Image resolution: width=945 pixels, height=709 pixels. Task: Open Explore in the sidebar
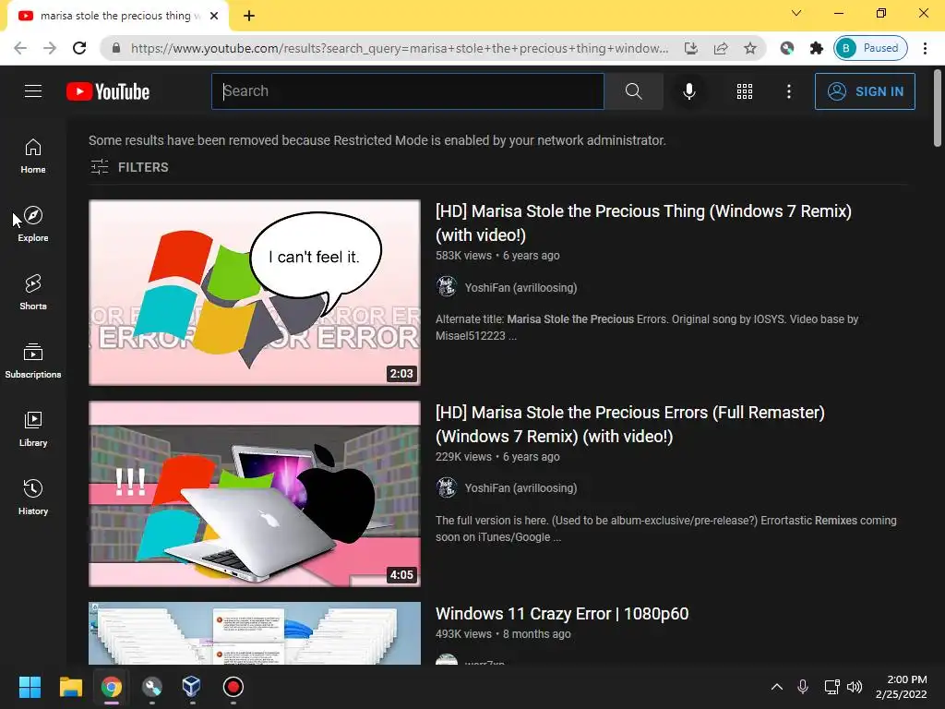[x=33, y=224]
